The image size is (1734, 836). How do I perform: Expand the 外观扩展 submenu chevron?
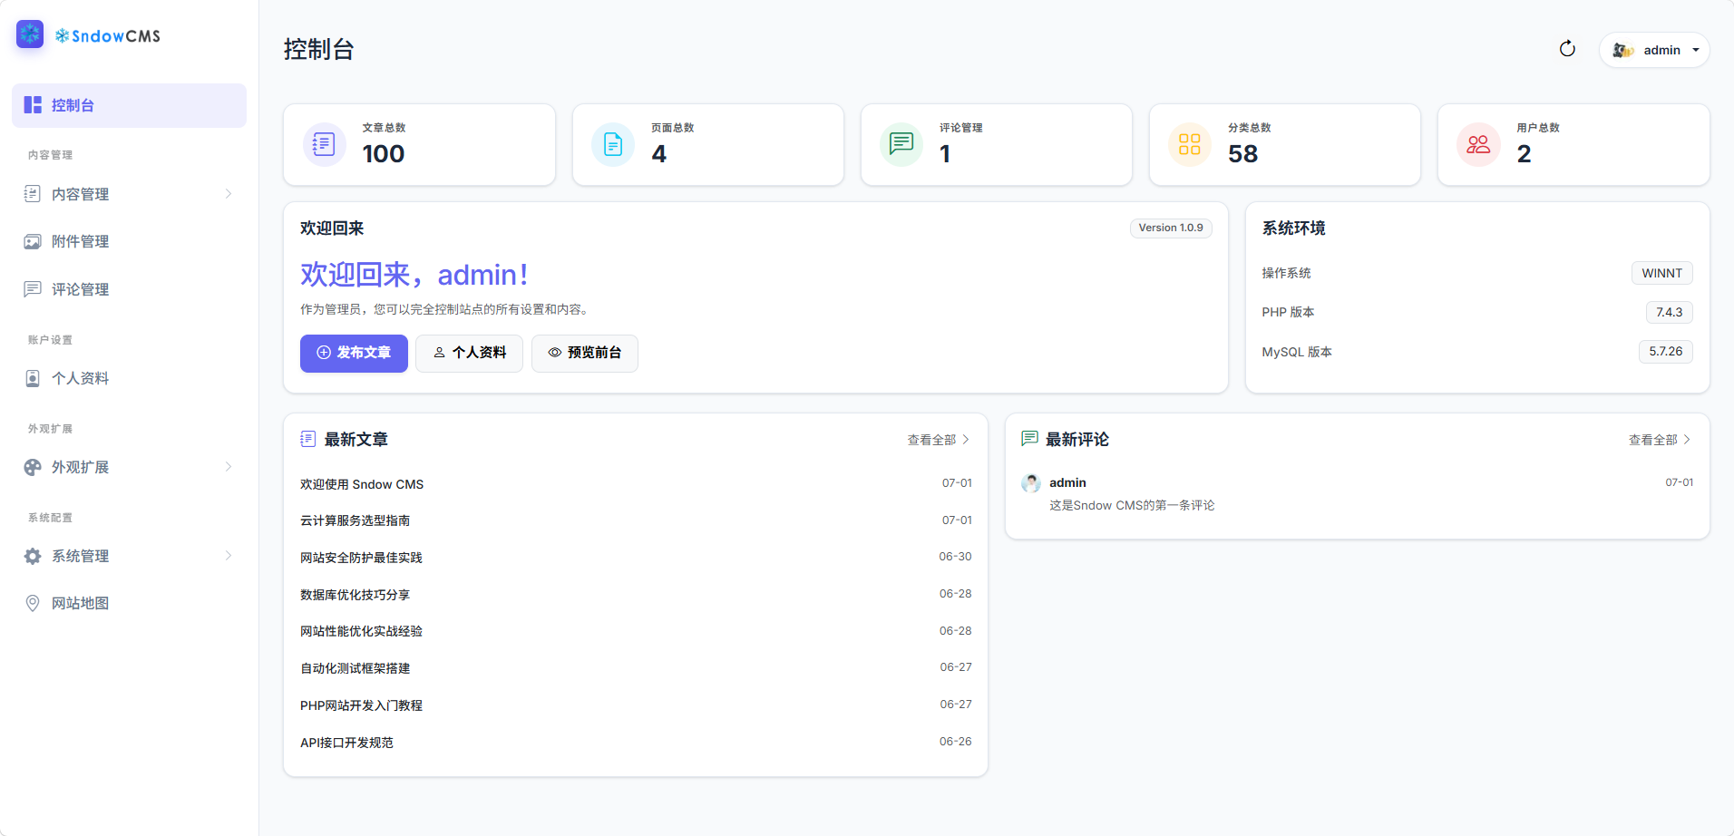(229, 467)
